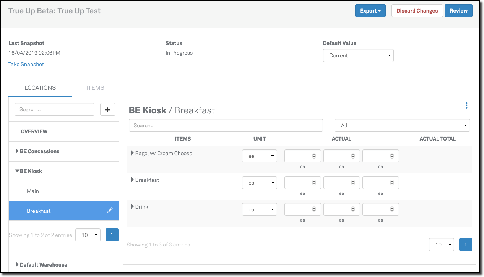
Task: Expand the Default Warehouse location
Action: click(17, 264)
